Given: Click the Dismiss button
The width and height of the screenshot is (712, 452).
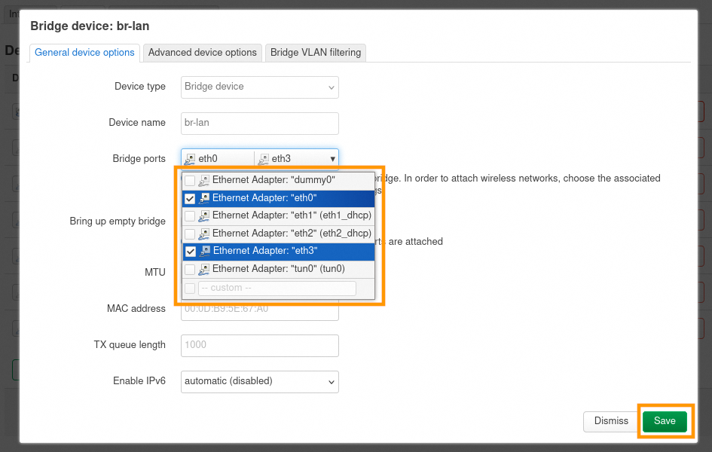Looking at the screenshot, I should click(x=610, y=421).
